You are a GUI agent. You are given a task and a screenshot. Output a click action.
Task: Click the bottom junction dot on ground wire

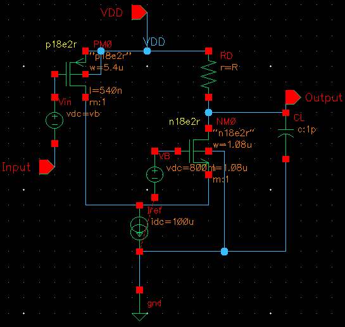coord(225,251)
